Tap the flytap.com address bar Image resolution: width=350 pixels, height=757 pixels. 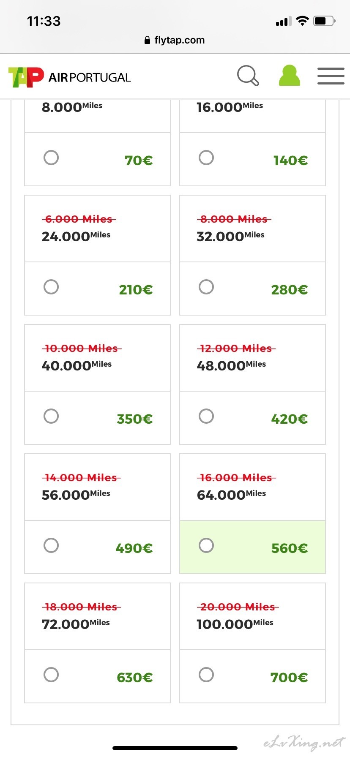coord(175,40)
